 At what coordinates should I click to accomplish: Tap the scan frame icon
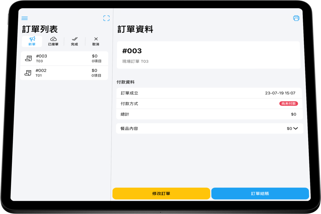coord(107,18)
